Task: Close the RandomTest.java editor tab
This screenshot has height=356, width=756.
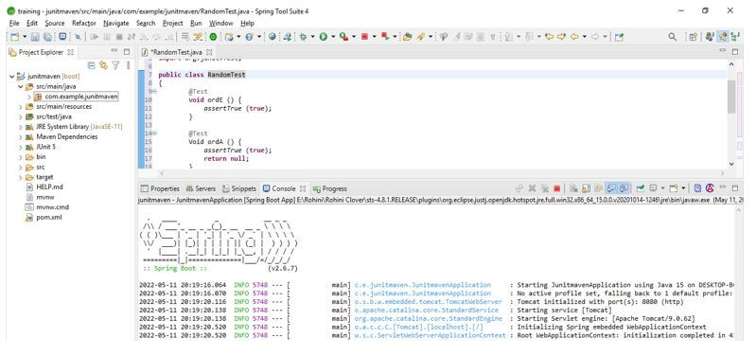Action: (209, 52)
